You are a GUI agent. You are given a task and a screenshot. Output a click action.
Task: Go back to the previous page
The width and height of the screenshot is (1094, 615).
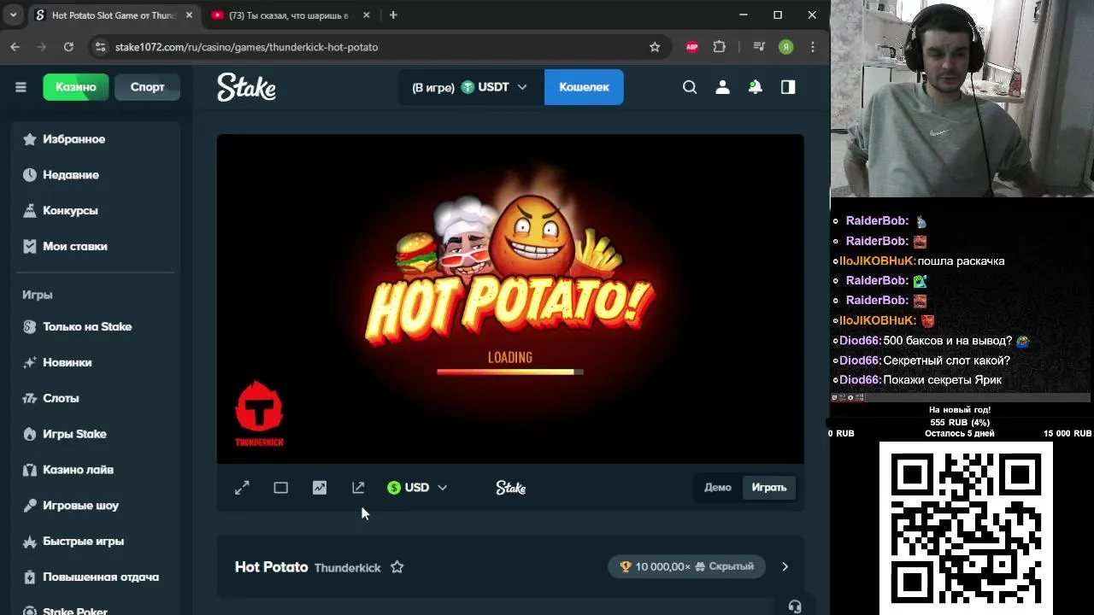click(15, 47)
